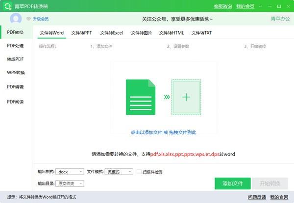Viewport: 294px width, 203px height.
Task: Click the plus icon to add file
Action: click(x=186, y=97)
